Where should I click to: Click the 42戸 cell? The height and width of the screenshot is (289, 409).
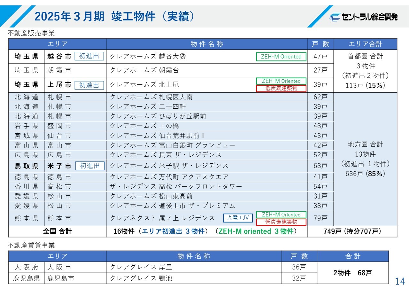(x=320, y=145)
